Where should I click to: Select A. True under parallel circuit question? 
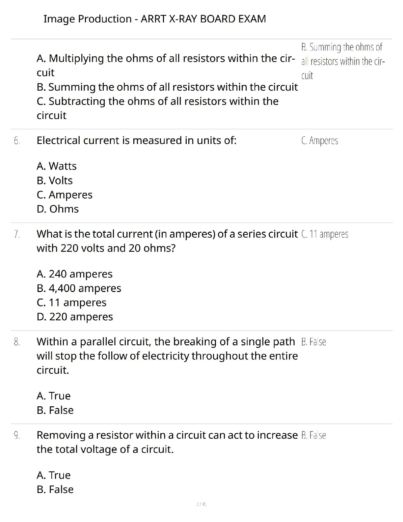point(54,396)
